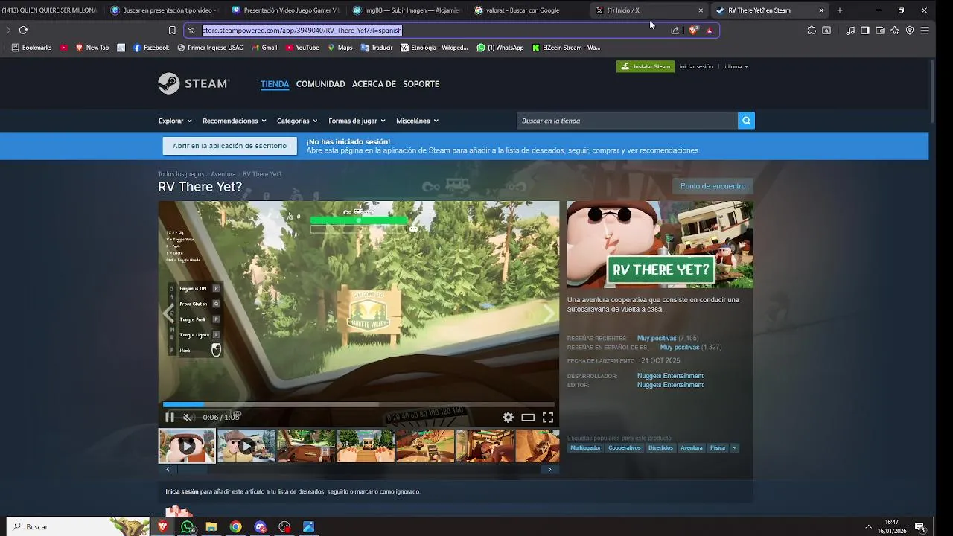Select the Cooperativos tag

(624, 447)
